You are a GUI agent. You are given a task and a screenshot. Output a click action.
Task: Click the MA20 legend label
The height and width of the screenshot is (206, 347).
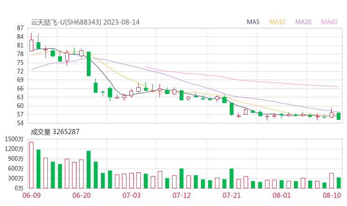tap(303, 22)
